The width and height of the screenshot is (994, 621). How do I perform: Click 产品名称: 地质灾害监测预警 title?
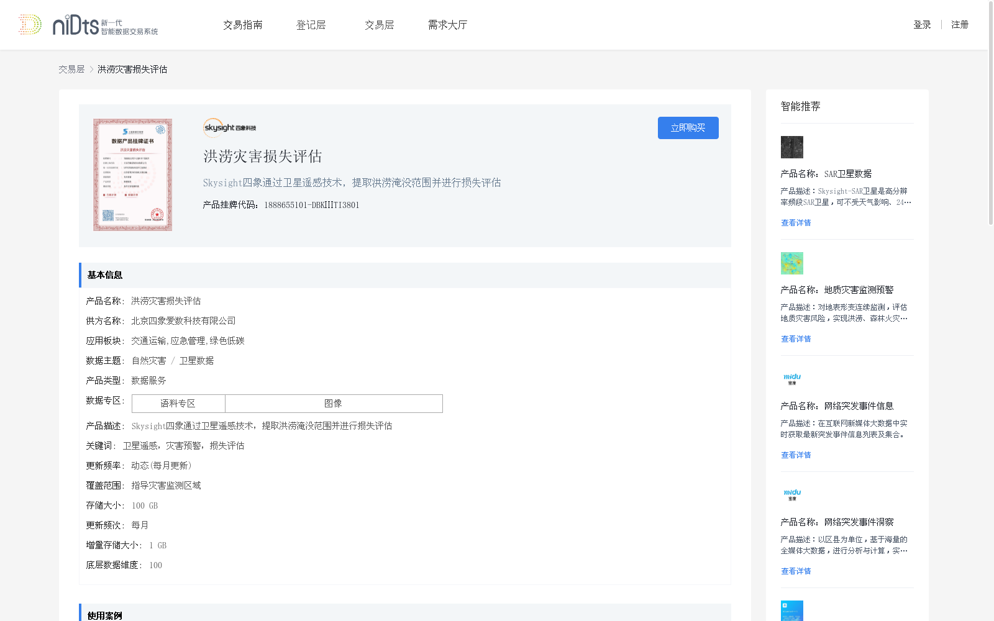coord(837,290)
